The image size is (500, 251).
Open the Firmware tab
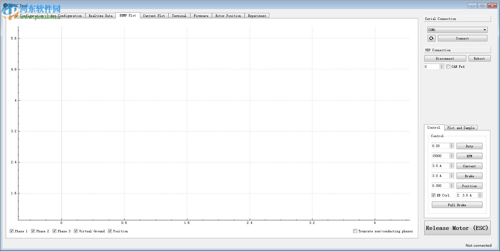201,16
